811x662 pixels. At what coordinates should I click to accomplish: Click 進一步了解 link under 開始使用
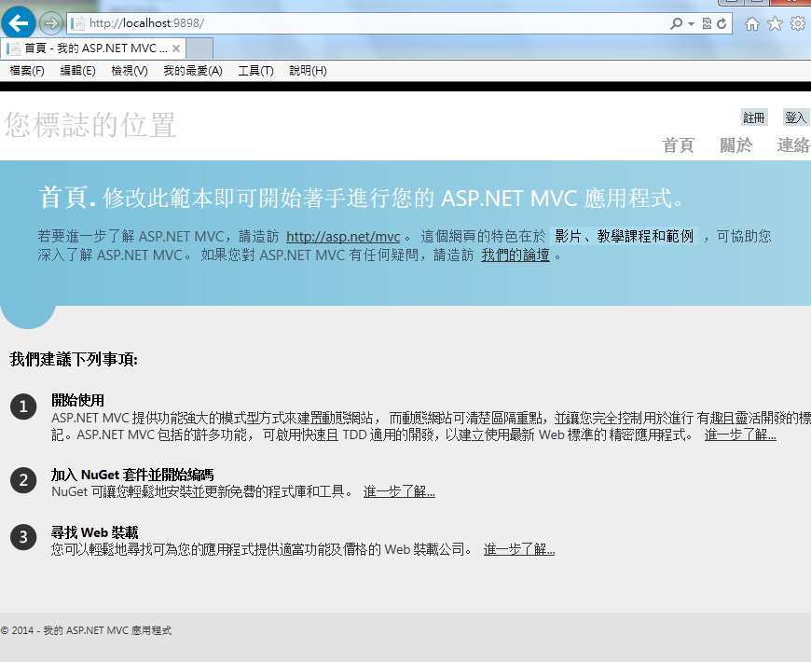pyautogui.click(x=740, y=434)
